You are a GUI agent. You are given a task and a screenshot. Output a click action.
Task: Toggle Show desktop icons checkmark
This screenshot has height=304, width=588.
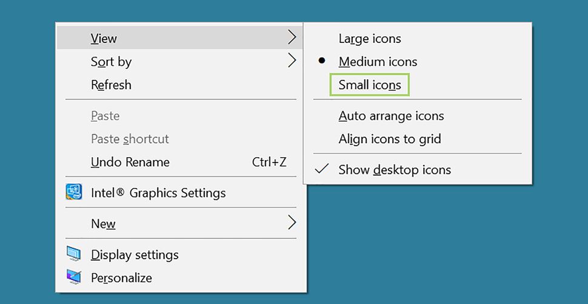tap(322, 169)
